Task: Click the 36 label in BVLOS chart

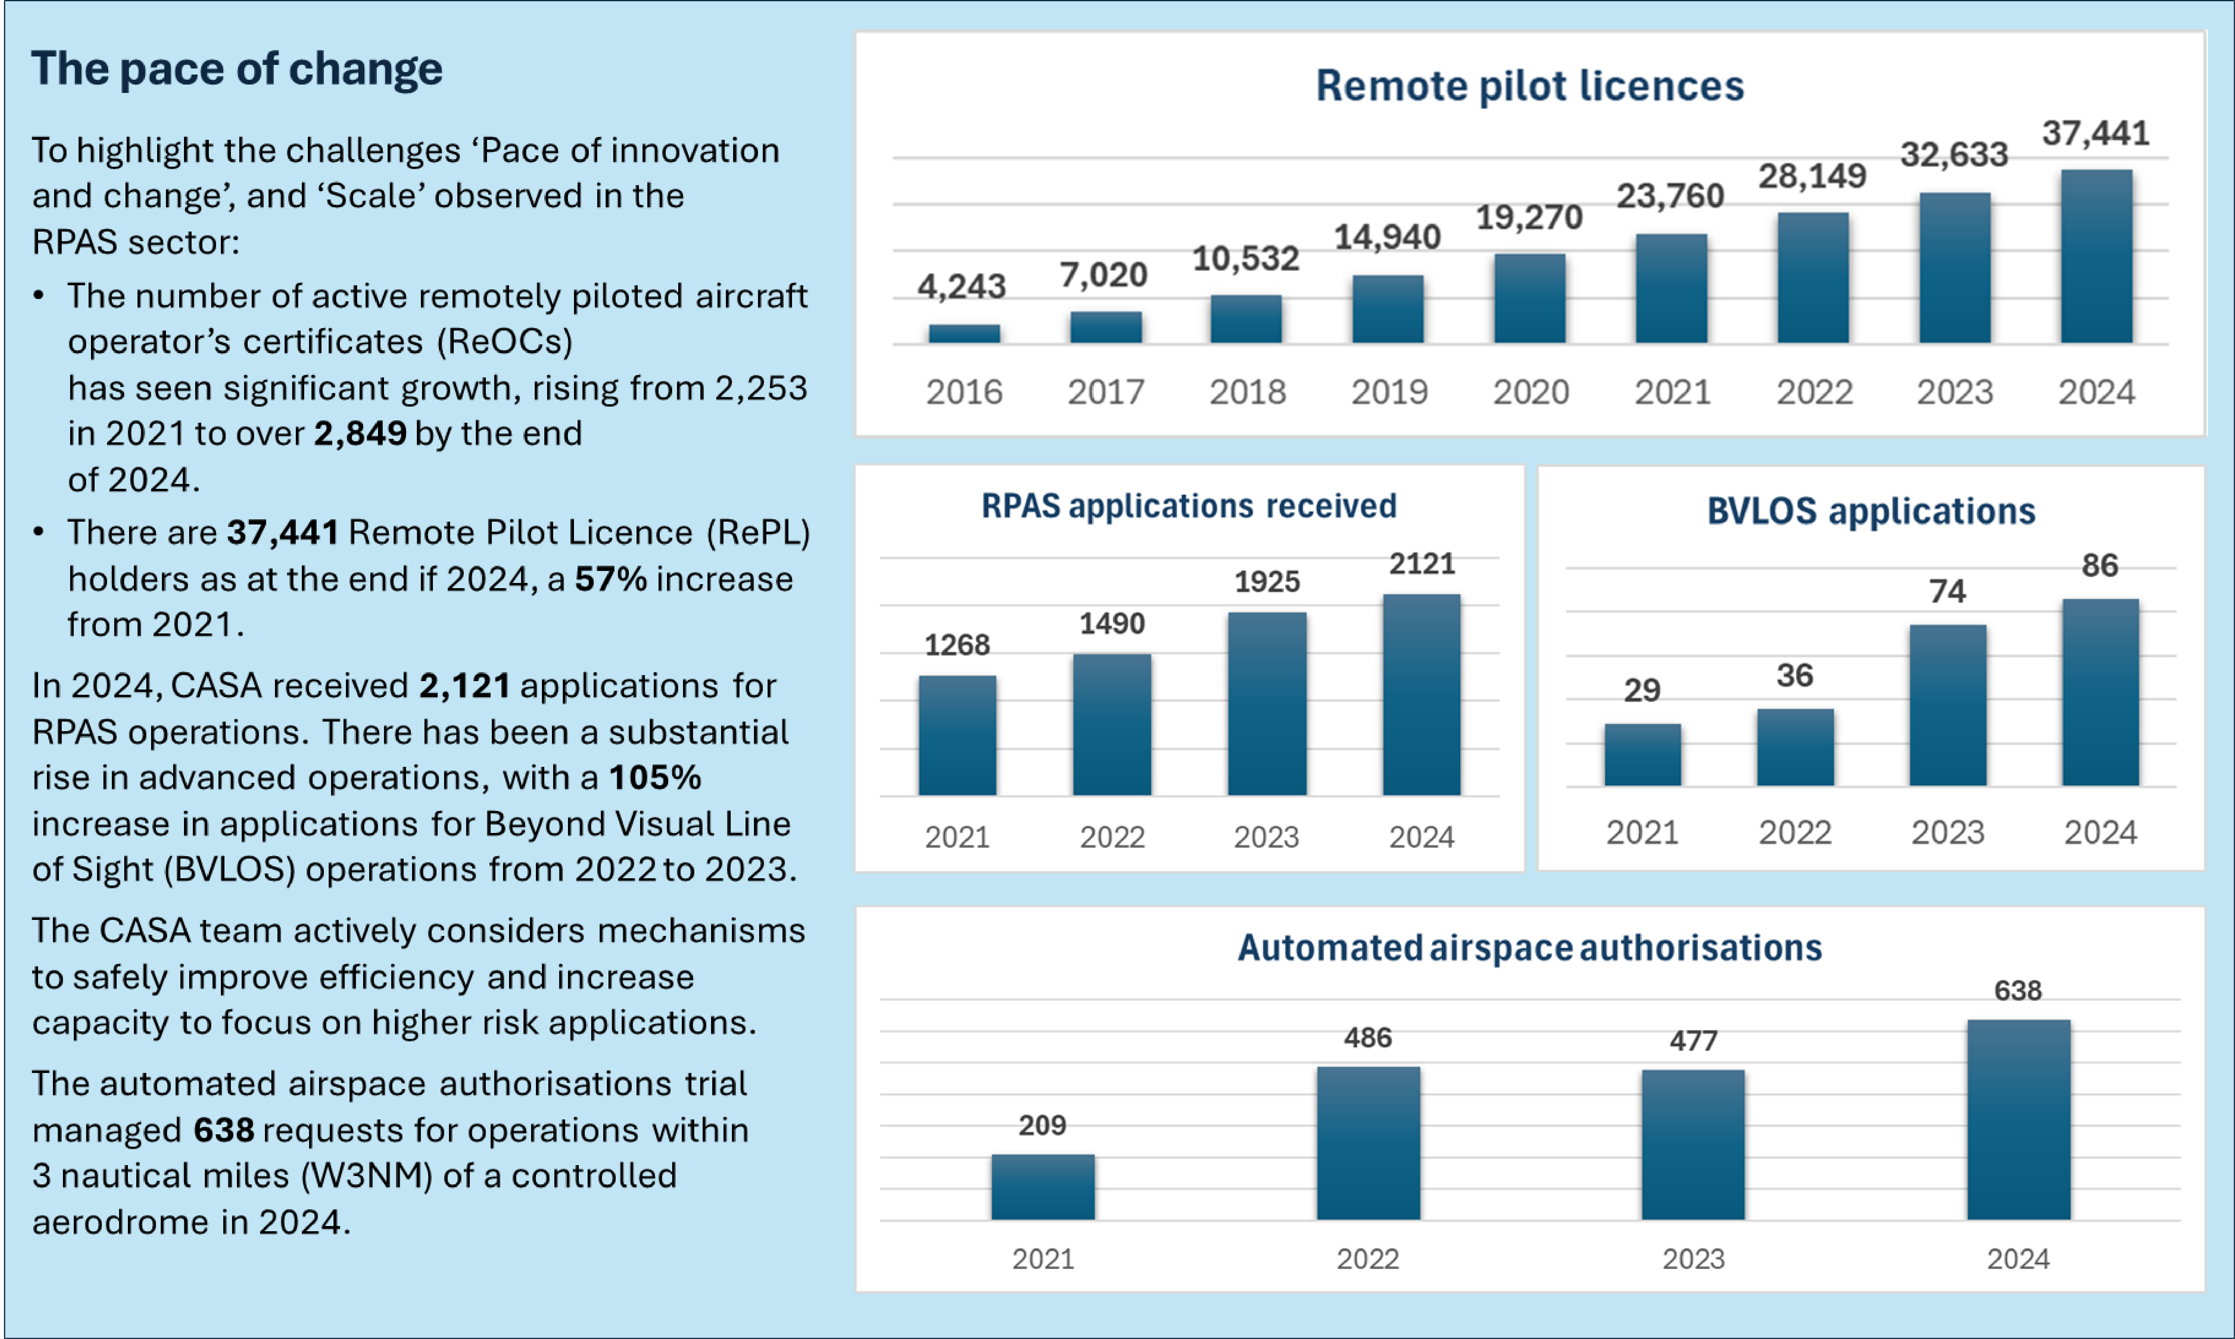Action: (1794, 675)
